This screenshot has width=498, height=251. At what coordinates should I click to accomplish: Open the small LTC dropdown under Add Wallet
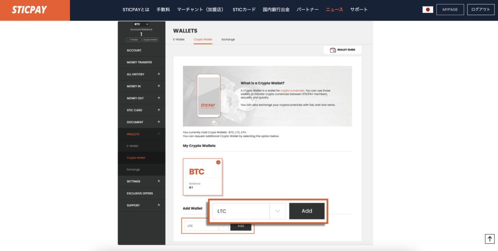(206, 226)
